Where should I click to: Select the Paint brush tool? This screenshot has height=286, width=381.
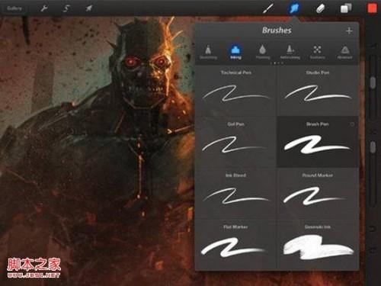tap(268, 8)
